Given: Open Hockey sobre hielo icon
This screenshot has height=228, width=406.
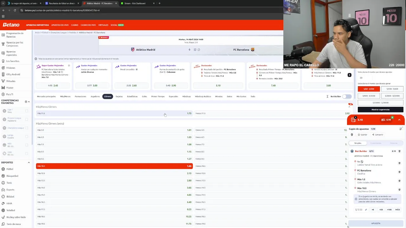Looking at the screenshot, I should click(3, 217).
